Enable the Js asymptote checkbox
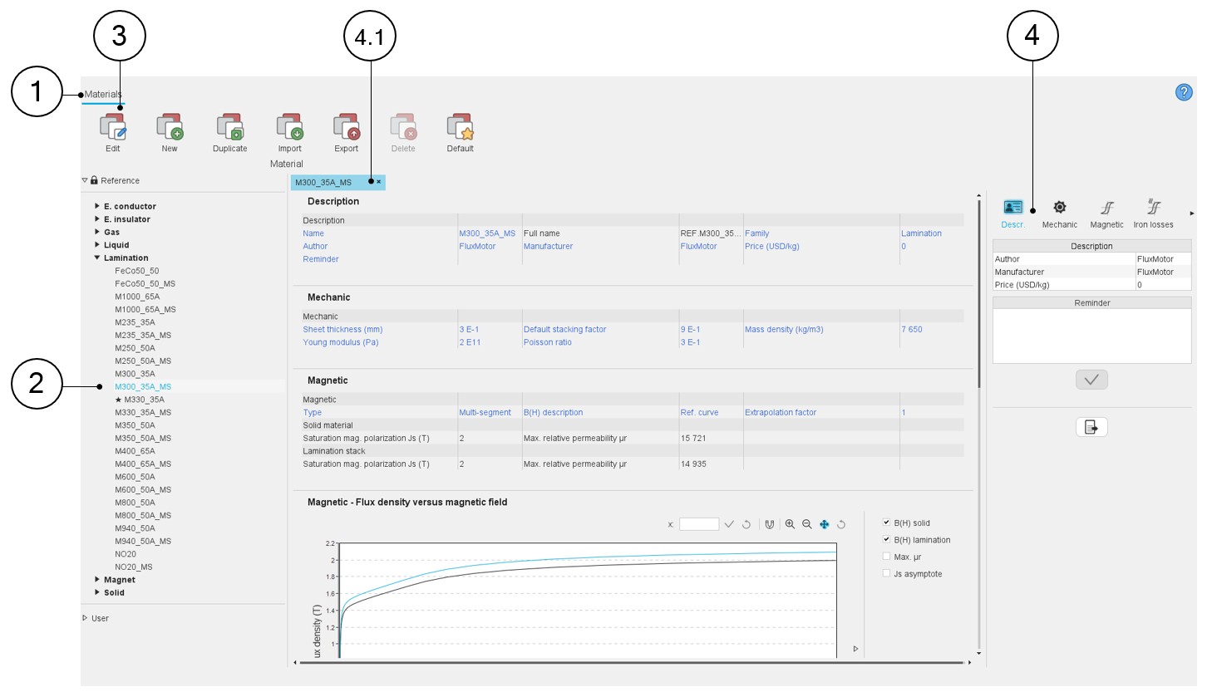The image size is (1207, 692). click(x=886, y=573)
